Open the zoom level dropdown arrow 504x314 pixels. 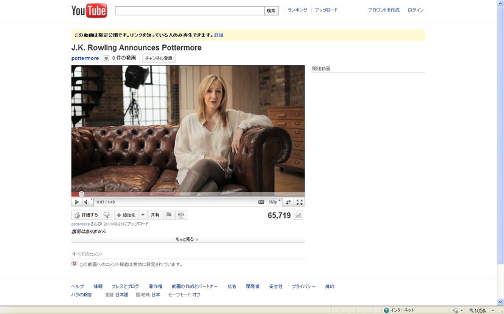point(493,310)
